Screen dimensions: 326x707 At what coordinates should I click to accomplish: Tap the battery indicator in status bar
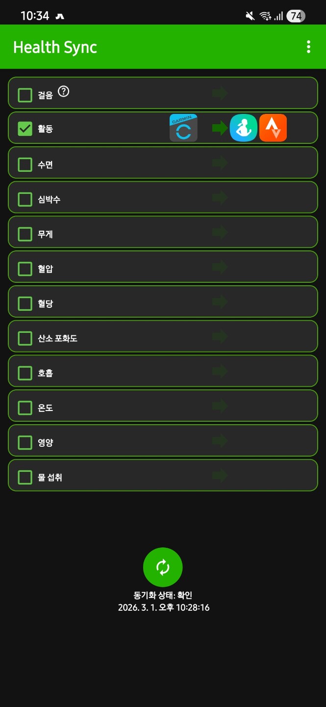tap(296, 16)
